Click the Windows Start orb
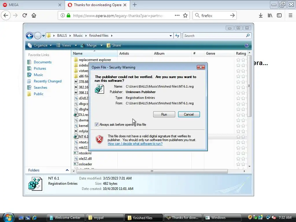 (8, 217)
